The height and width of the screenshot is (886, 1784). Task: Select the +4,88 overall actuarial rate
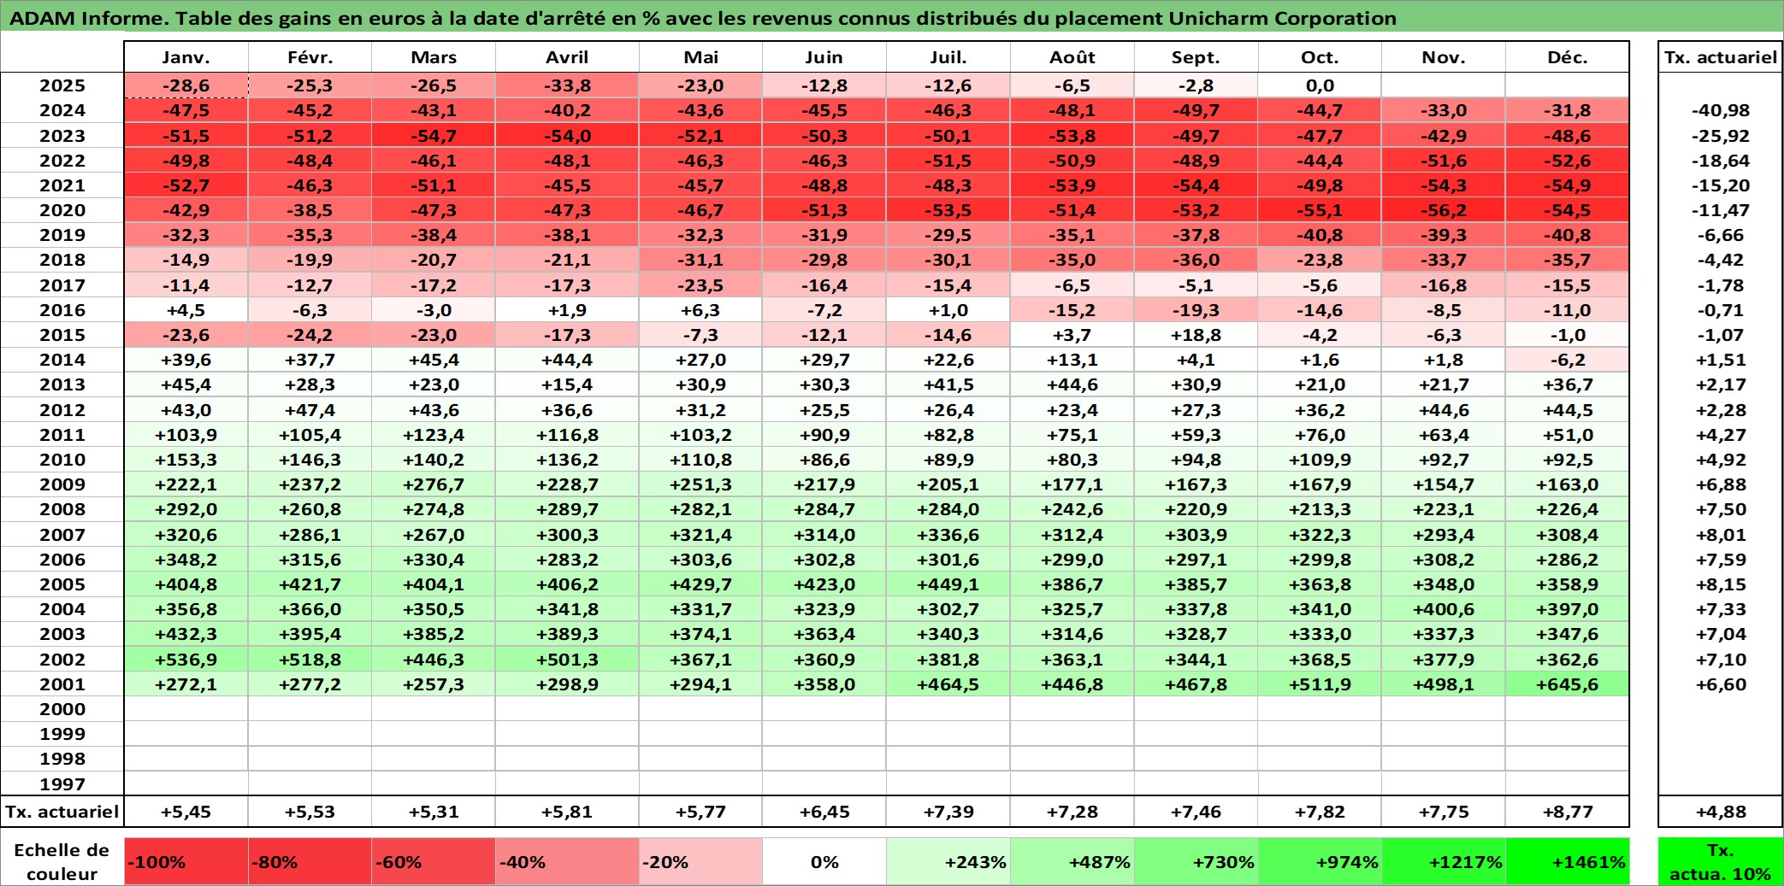coord(1721,812)
